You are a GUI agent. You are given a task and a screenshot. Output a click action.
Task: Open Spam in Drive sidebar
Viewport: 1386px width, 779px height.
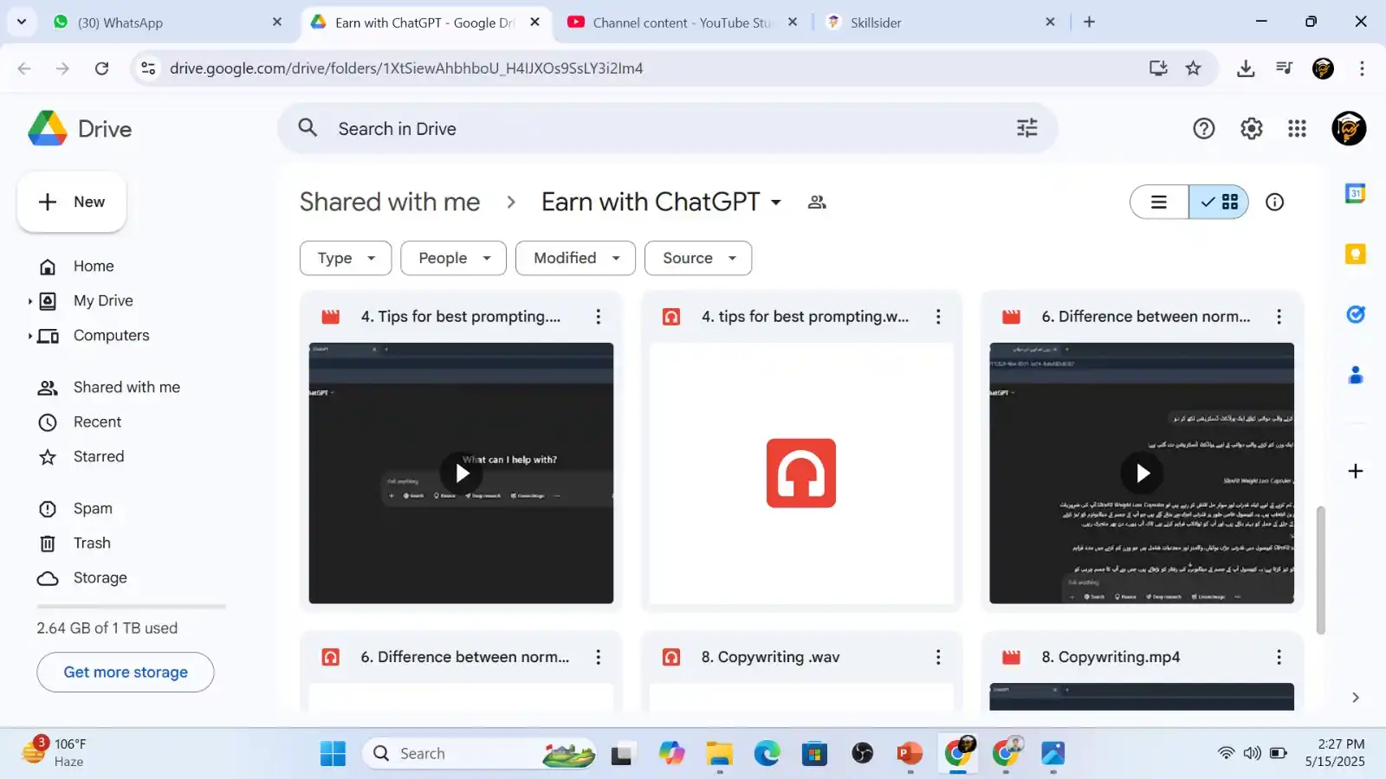[x=93, y=509]
